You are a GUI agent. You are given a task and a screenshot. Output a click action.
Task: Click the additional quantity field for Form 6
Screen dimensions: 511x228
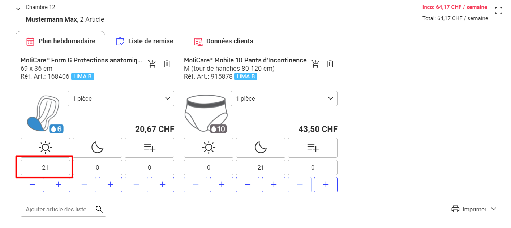(x=149, y=167)
